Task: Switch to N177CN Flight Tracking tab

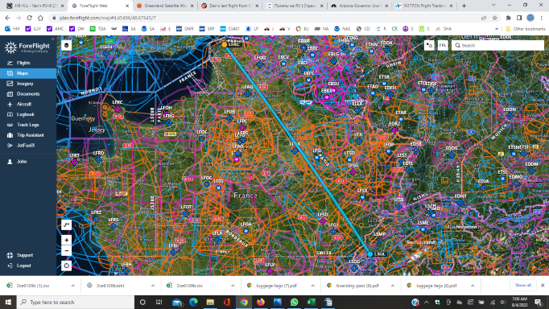Action: coord(424,6)
